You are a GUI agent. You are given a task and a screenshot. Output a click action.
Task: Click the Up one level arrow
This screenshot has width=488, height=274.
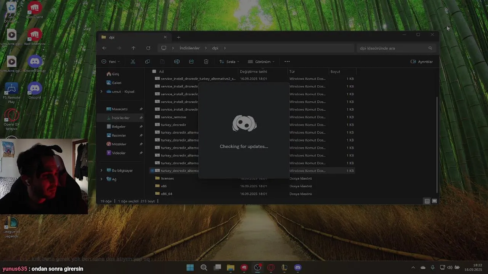133,48
